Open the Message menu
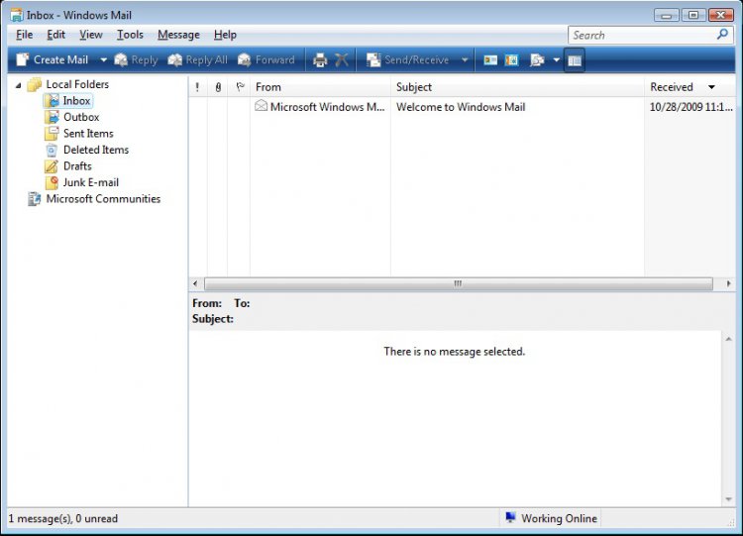 pyautogui.click(x=178, y=35)
